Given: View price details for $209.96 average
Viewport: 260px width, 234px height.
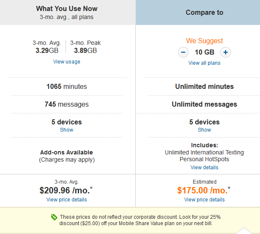Looking at the screenshot, I should (67, 199).
